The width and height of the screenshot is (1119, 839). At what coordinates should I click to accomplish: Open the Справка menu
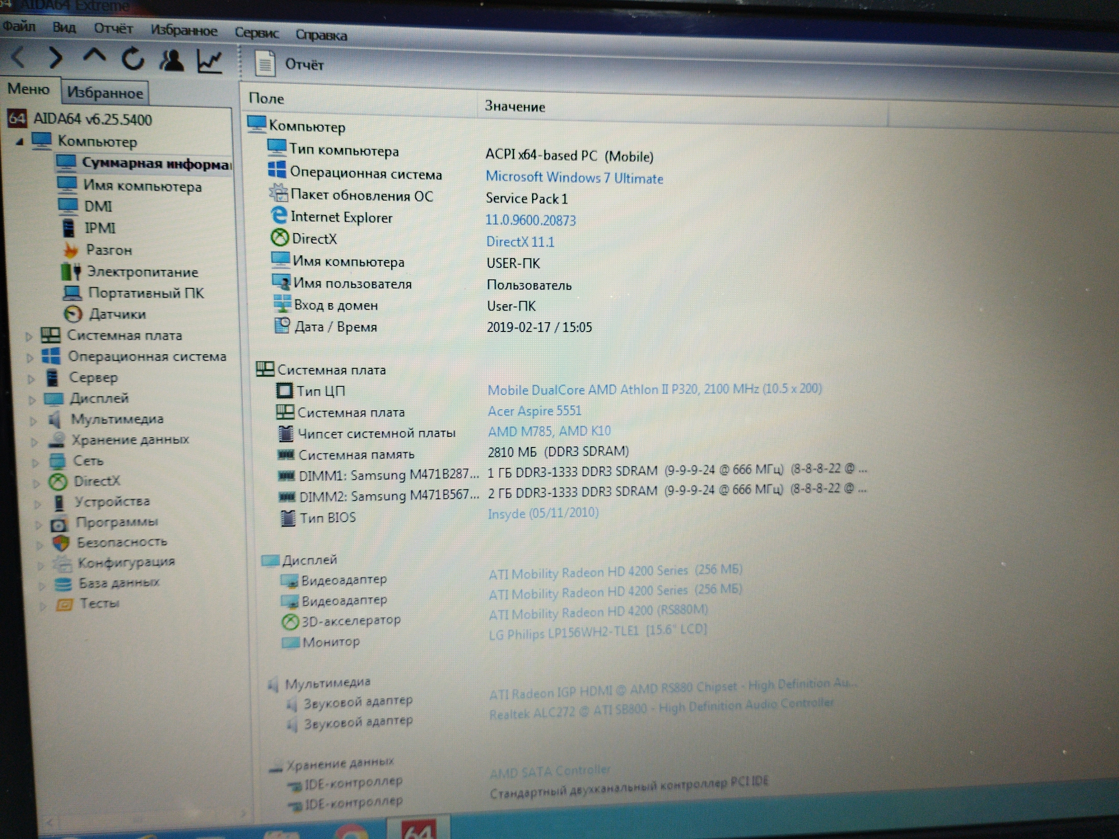321,35
